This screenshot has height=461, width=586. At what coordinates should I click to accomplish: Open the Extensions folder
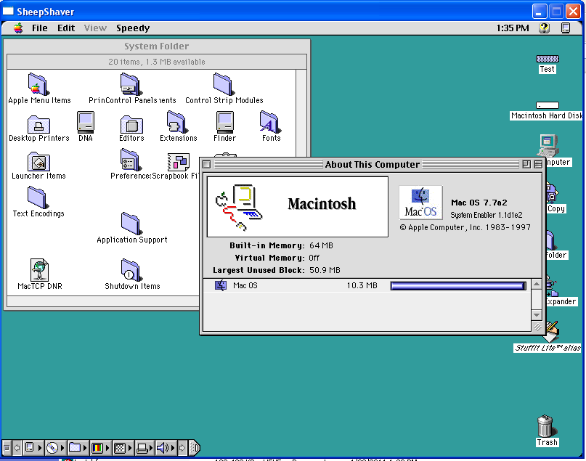tap(176, 122)
